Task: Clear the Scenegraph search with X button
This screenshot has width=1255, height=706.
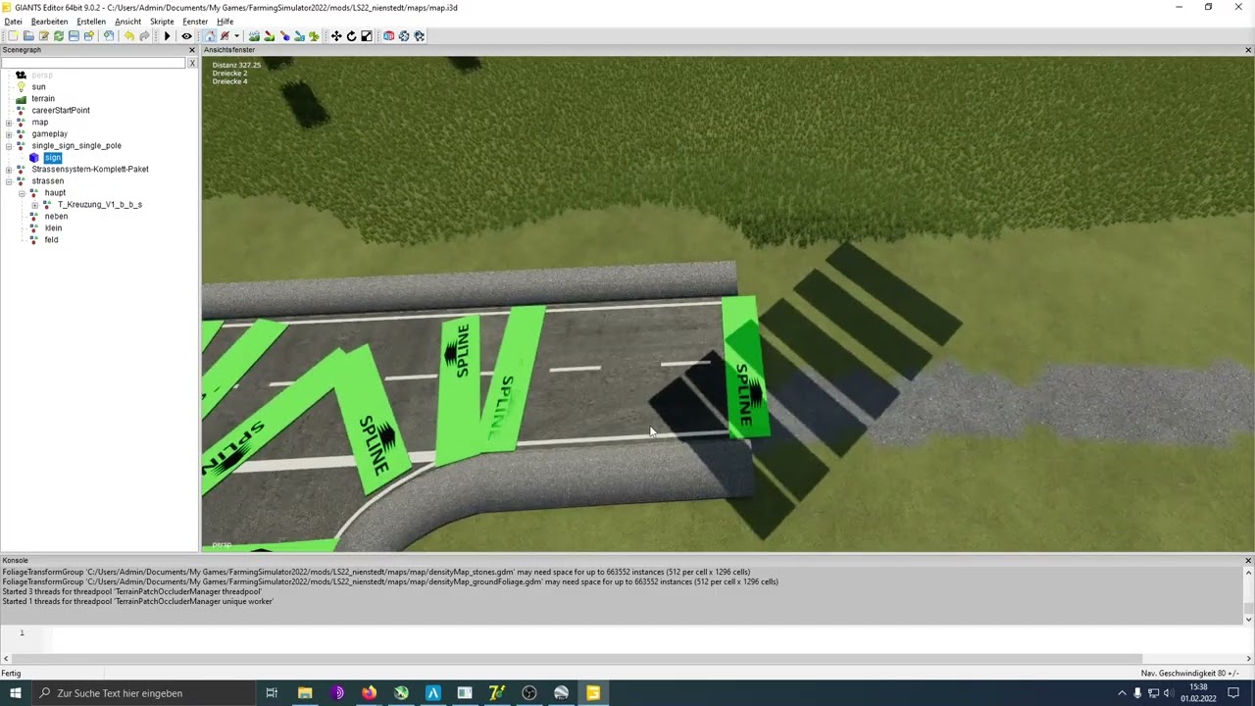Action: (192, 63)
